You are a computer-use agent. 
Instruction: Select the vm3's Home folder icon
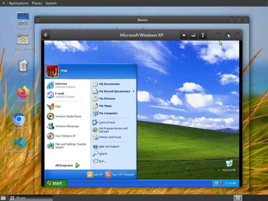tap(23, 42)
